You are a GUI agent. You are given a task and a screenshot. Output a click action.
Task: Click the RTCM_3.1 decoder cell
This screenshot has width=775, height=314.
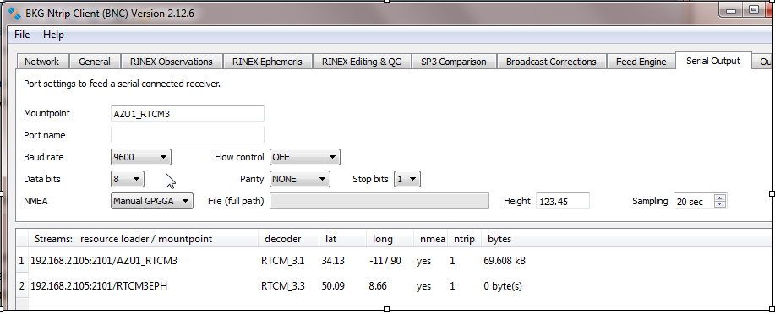(283, 261)
